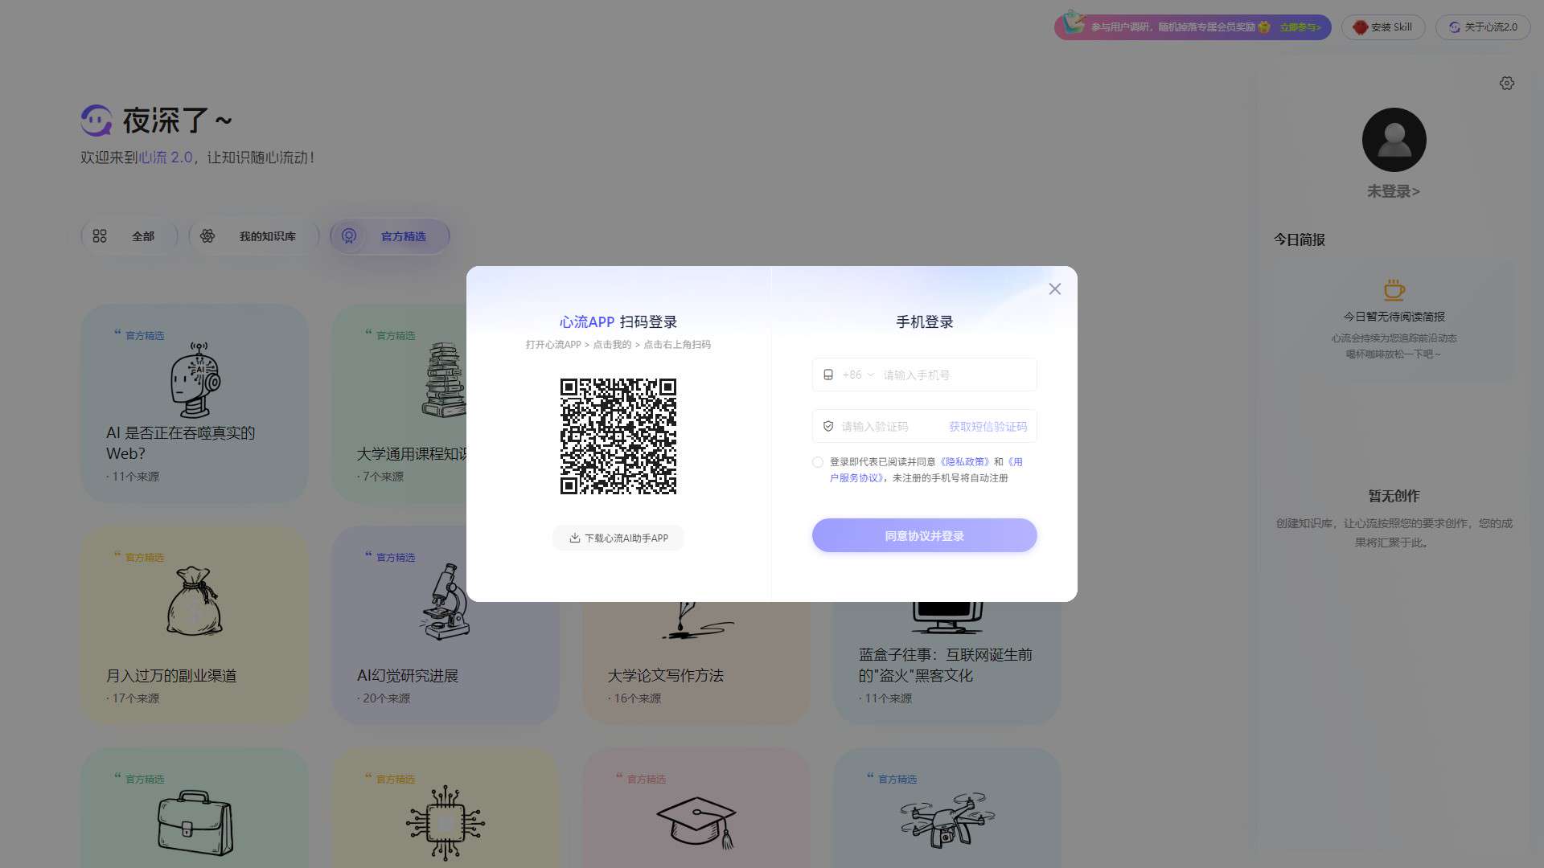Image resolution: width=1544 pixels, height=868 pixels.
Task: Scan the QR code image
Action: tap(618, 436)
